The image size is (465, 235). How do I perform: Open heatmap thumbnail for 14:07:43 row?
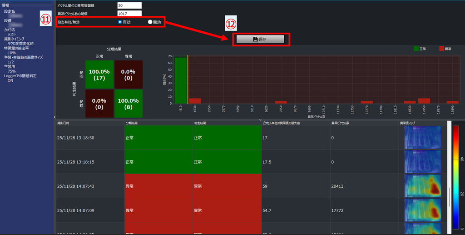423,186
